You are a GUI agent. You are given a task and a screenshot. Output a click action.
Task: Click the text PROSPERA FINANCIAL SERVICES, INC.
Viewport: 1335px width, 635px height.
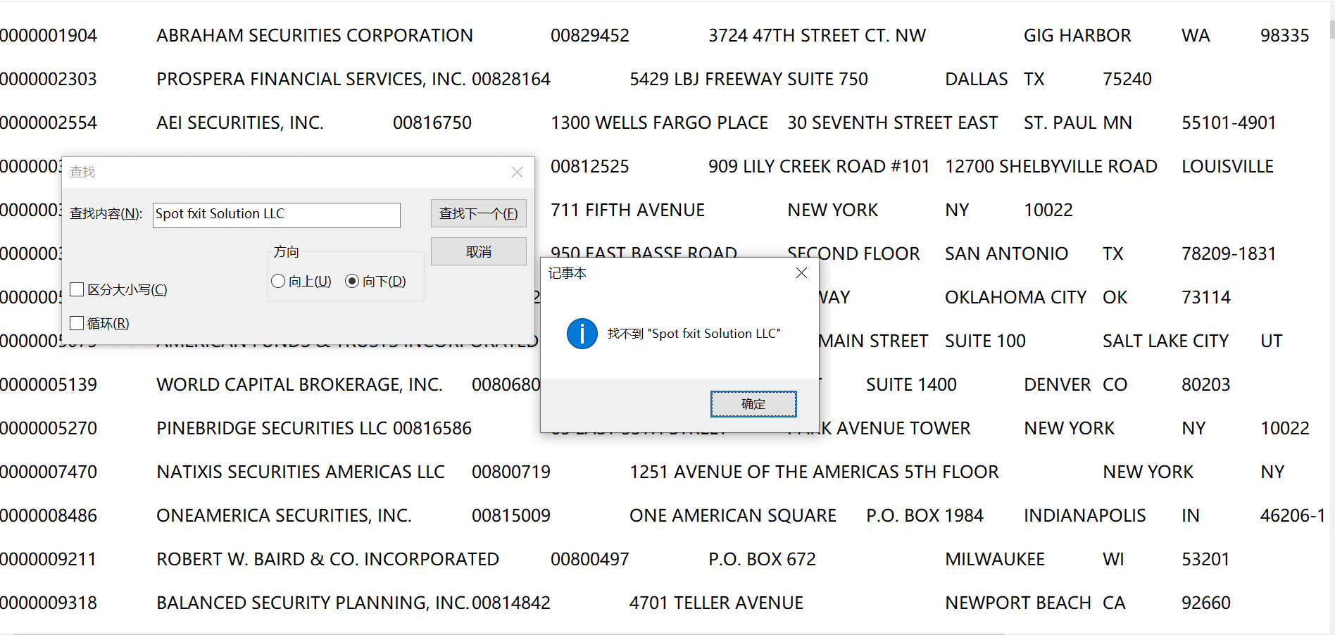click(311, 79)
